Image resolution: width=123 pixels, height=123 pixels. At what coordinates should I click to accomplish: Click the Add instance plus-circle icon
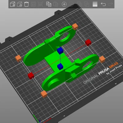pos(64,4)
